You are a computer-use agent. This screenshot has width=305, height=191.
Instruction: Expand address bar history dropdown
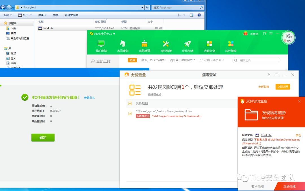click(x=142, y=8)
